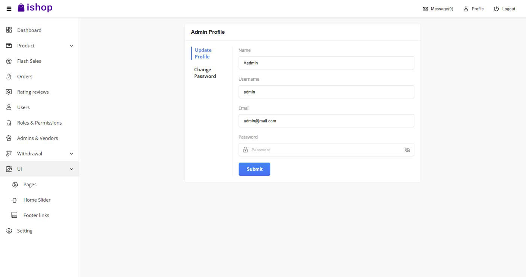The height and width of the screenshot is (277, 526).
Task: Toggle password visibility with the eye icon
Action: 407,150
